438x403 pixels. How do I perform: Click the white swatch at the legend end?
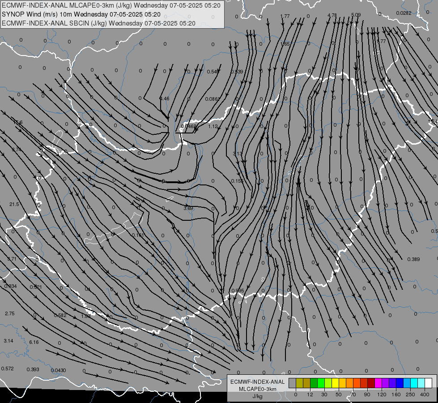tap(428, 383)
